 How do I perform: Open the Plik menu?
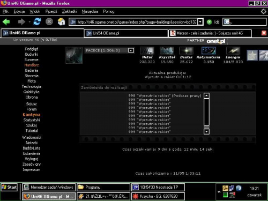[5, 11]
